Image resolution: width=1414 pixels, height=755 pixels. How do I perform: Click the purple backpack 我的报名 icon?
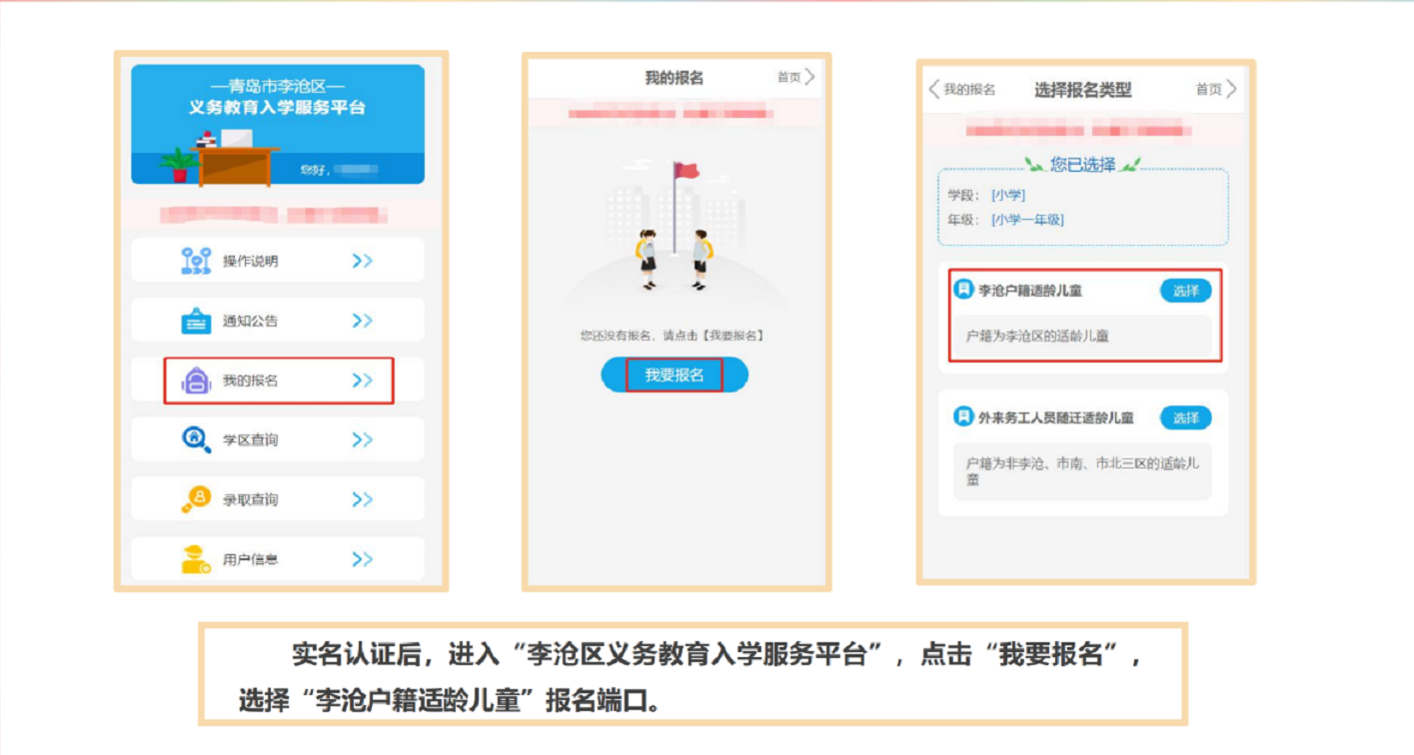click(196, 380)
